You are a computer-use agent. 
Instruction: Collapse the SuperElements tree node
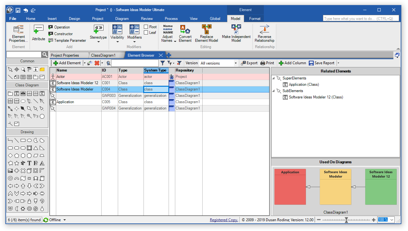(273, 78)
